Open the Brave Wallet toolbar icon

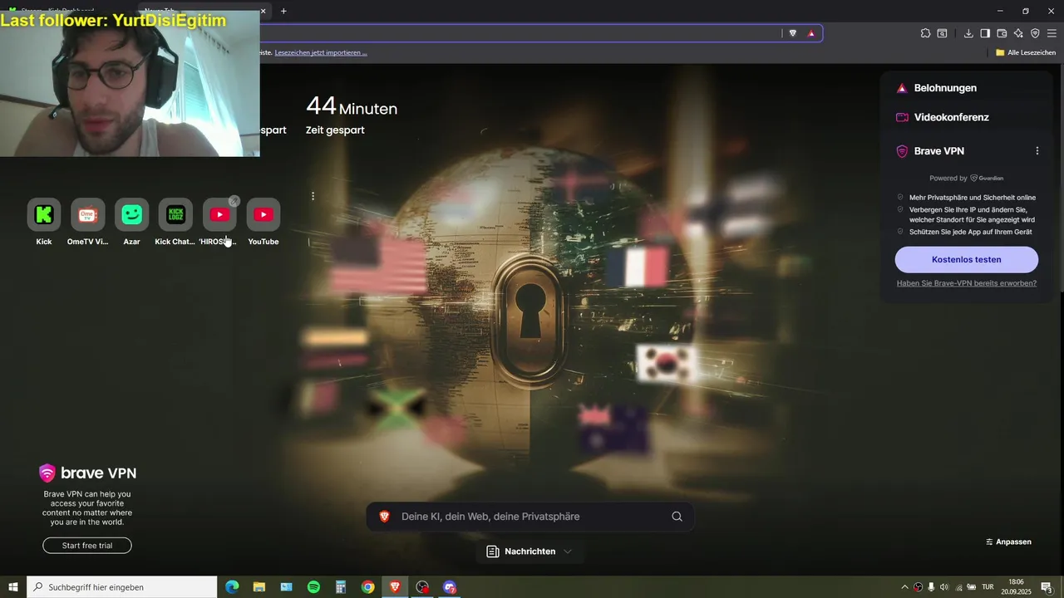click(1002, 33)
